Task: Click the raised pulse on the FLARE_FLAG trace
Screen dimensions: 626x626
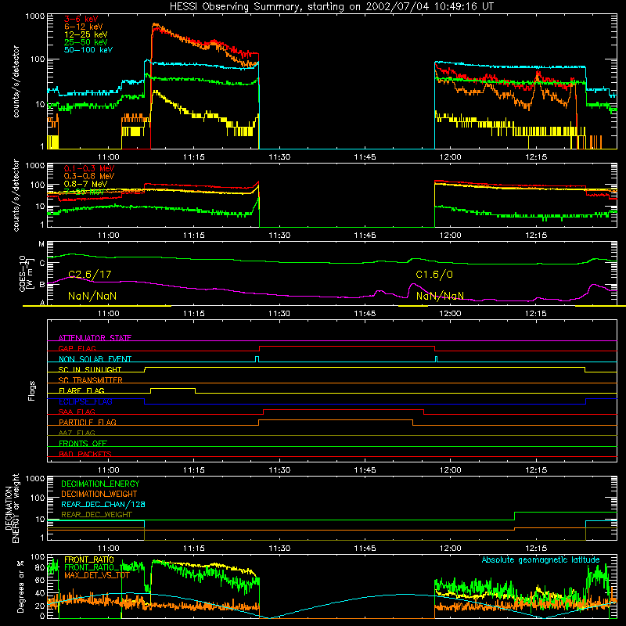Action: pos(173,388)
